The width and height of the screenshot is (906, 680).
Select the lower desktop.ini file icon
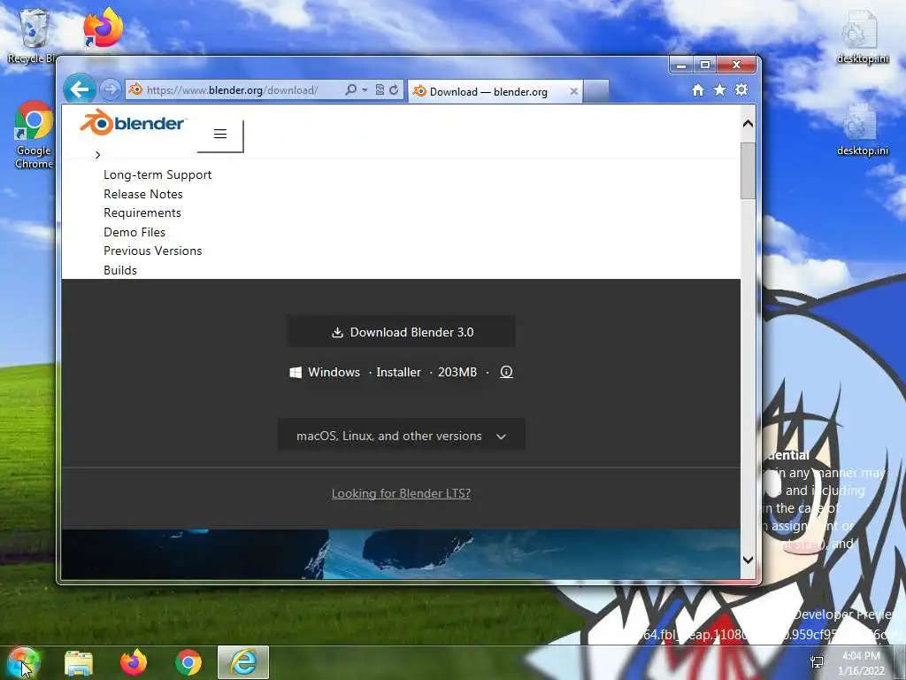(862, 129)
